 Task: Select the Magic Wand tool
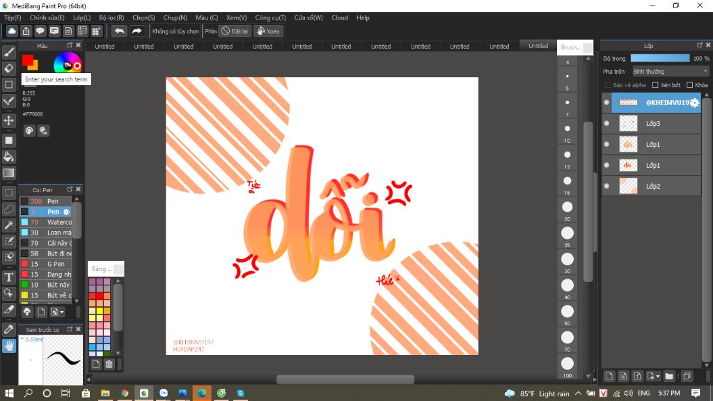[8, 225]
